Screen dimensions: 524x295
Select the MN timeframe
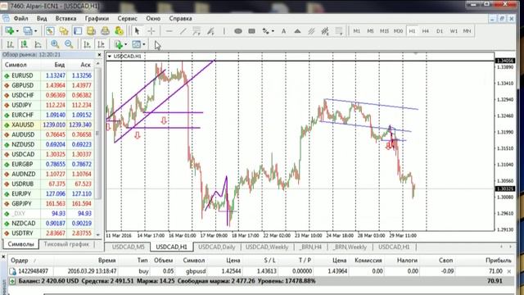point(467,31)
